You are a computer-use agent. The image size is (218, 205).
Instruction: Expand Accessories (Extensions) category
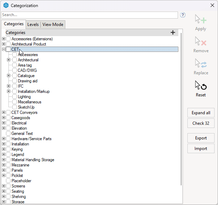[4, 39]
